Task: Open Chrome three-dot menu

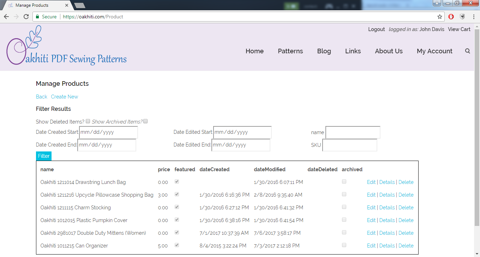Action: coord(474,17)
